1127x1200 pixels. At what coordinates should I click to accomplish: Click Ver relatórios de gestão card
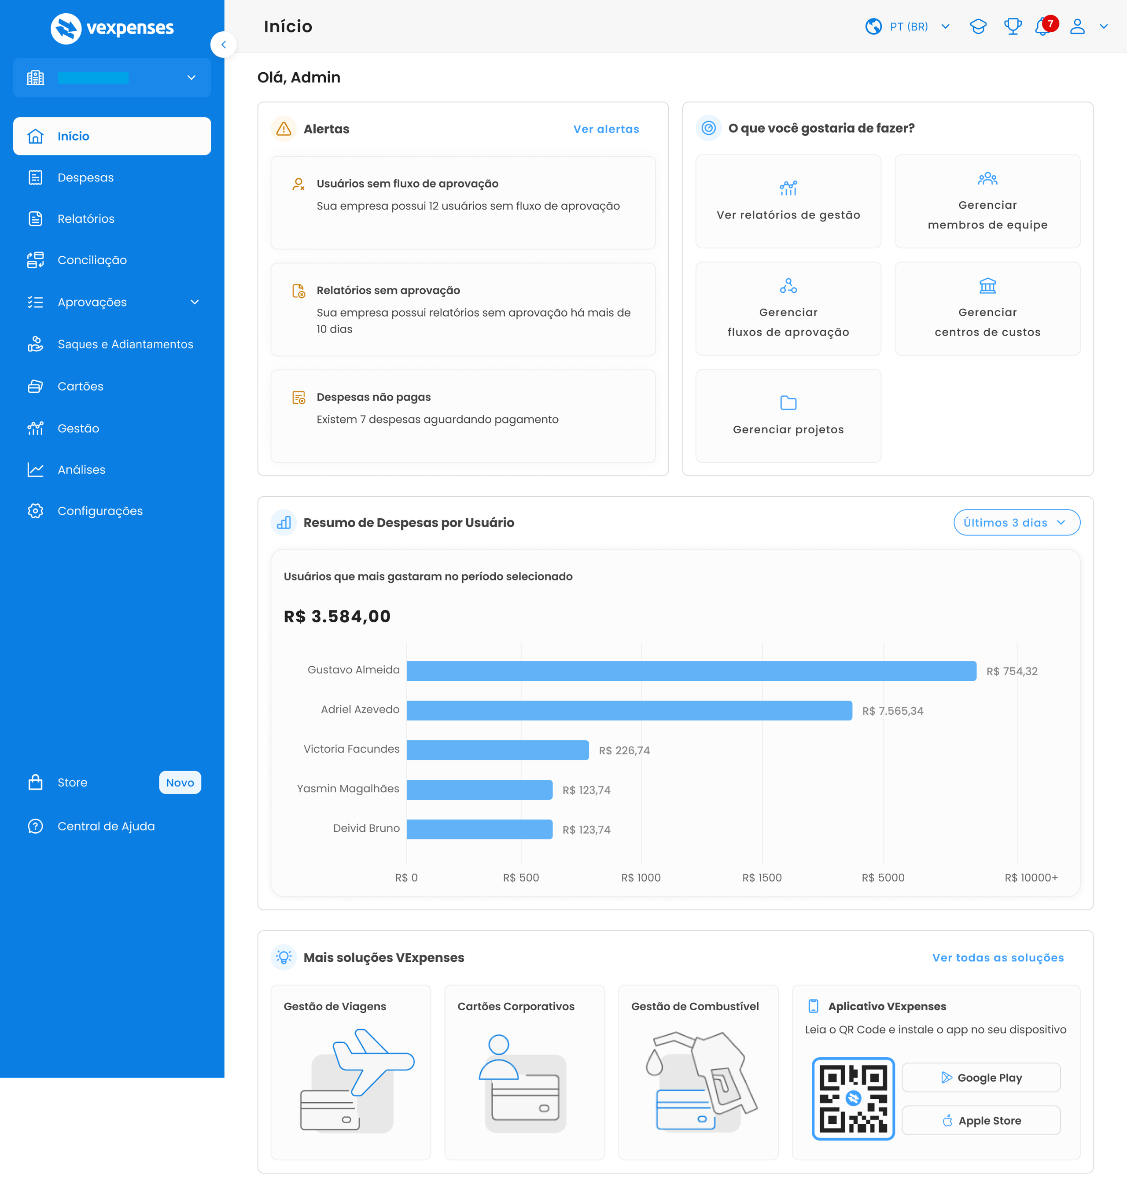tap(788, 202)
